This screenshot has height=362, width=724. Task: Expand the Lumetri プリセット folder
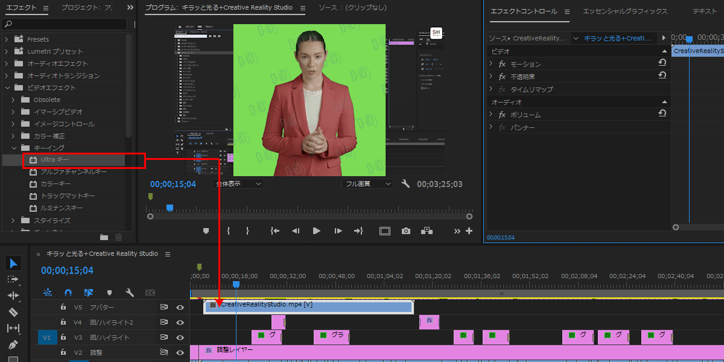pos(7,51)
